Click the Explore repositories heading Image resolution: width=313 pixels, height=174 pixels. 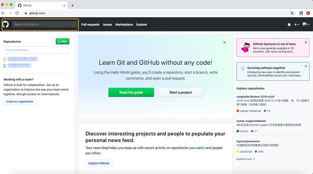click(250, 88)
